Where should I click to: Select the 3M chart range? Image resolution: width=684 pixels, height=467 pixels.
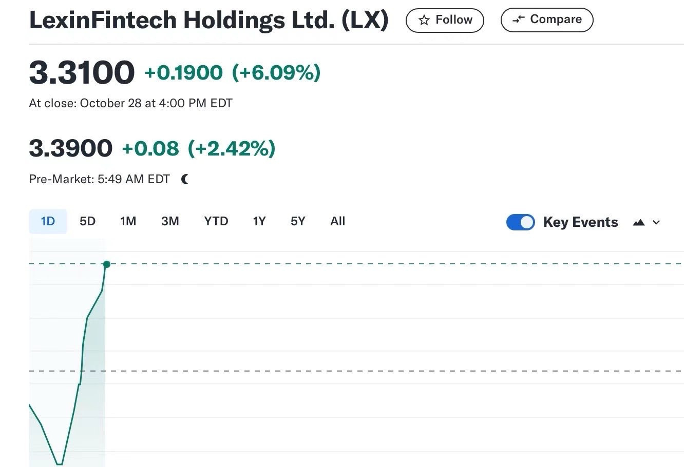coord(170,221)
